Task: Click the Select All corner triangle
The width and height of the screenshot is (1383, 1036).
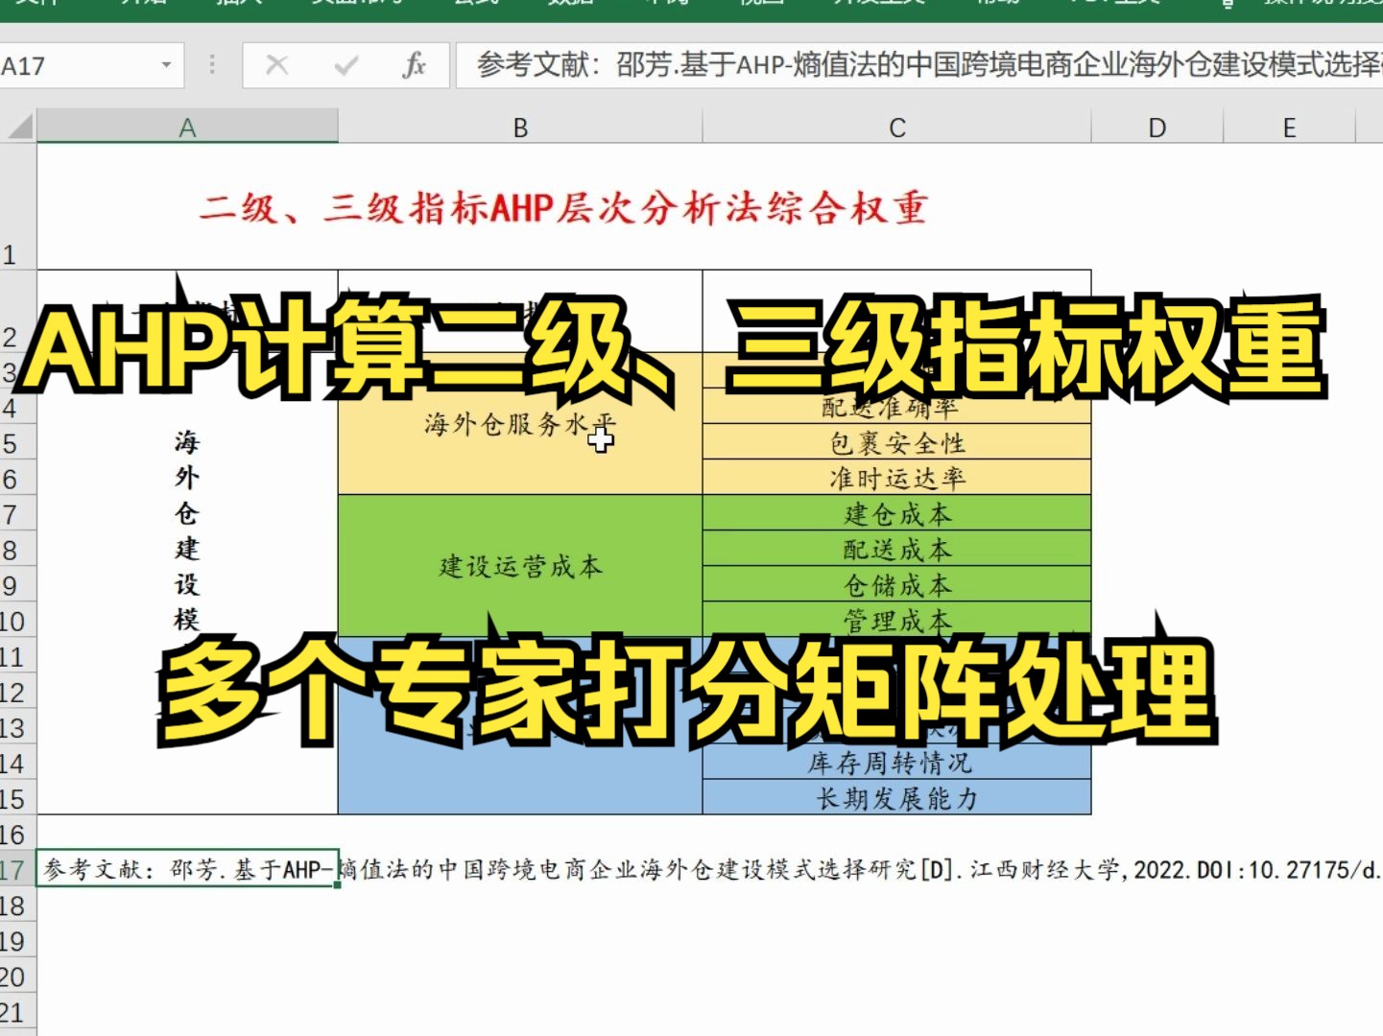Action: (19, 127)
